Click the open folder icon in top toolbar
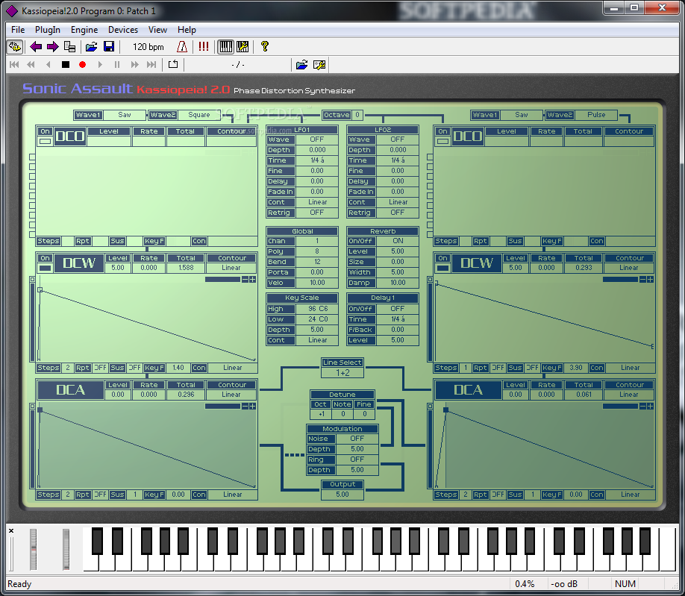This screenshot has width=685, height=596. coord(91,47)
